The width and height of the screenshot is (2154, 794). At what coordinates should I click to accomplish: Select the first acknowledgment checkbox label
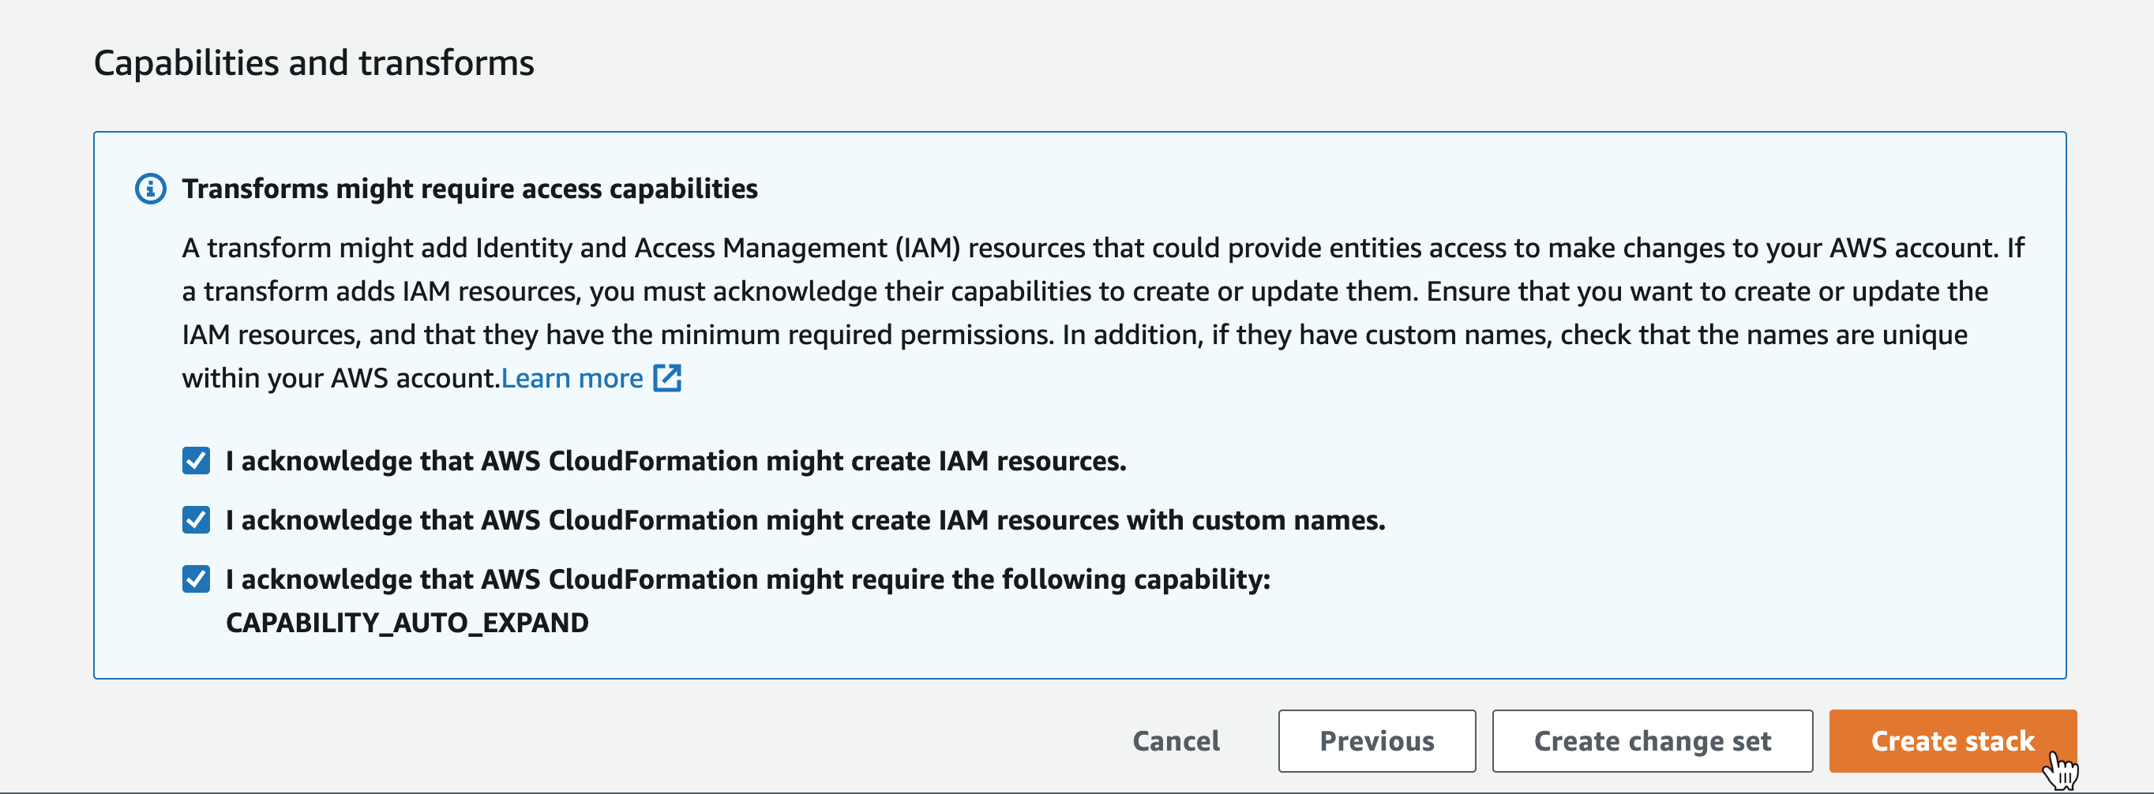pyautogui.click(x=676, y=459)
